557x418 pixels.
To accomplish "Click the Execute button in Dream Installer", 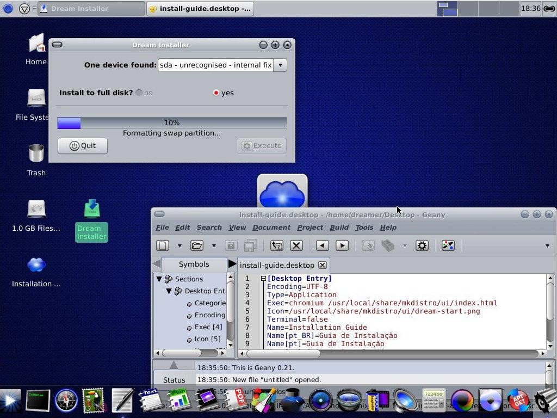I will (262, 146).
